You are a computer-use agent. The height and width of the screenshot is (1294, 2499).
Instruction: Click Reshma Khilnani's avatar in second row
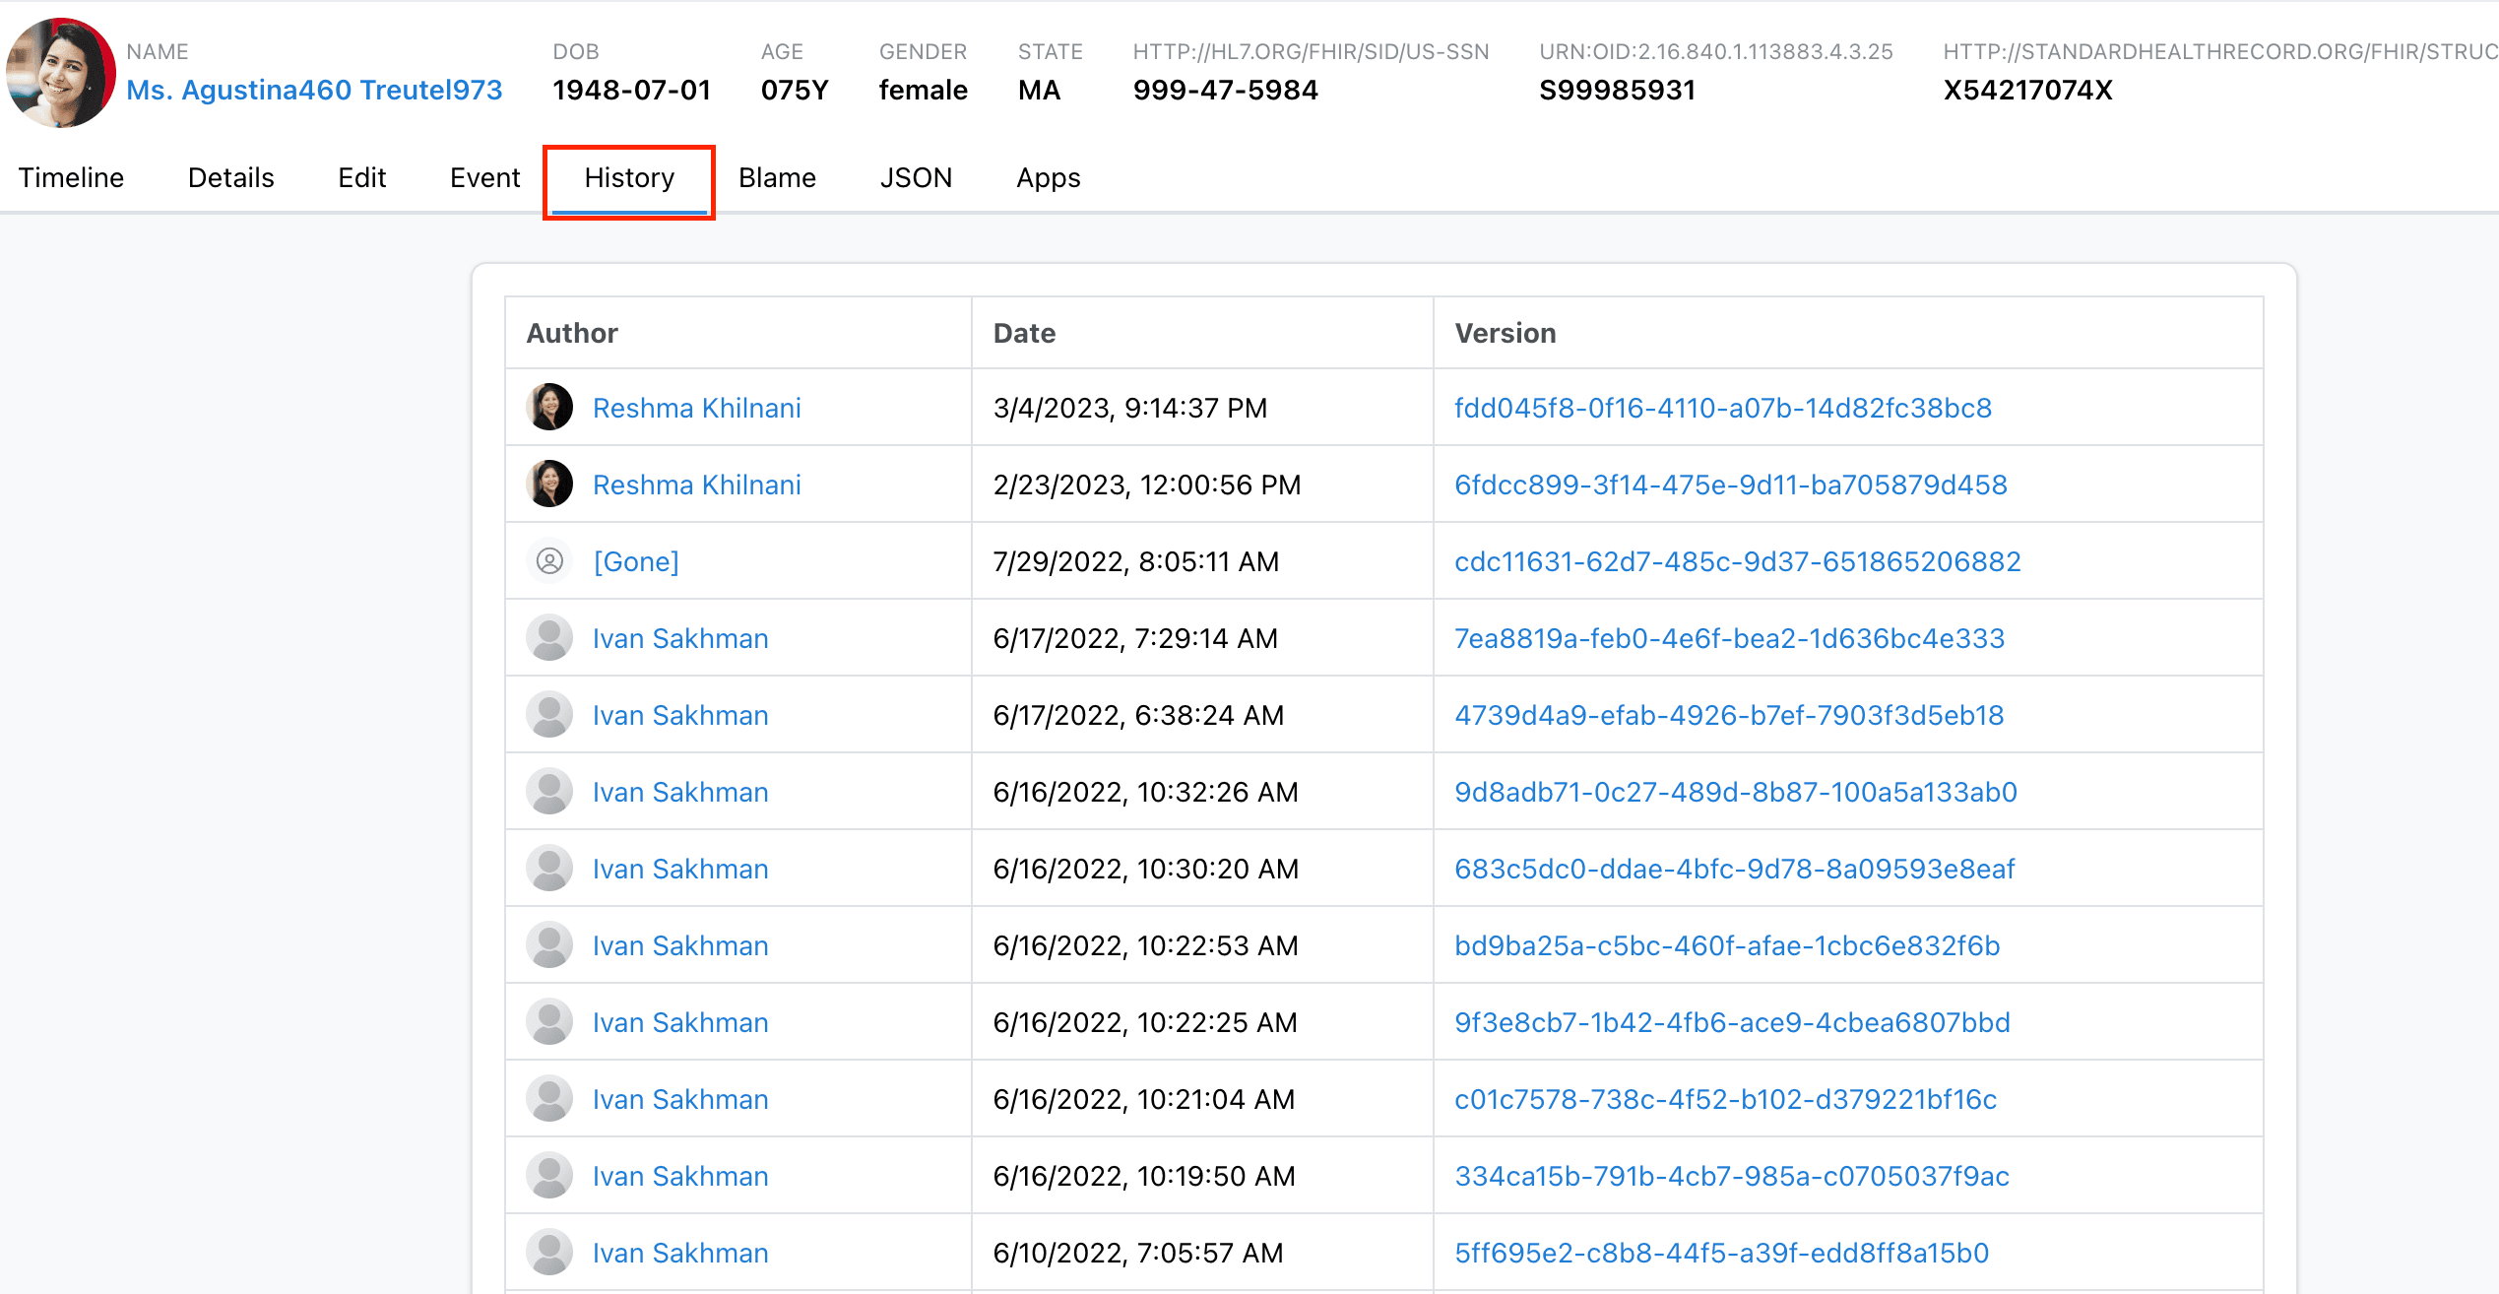(x=549, y=485)
